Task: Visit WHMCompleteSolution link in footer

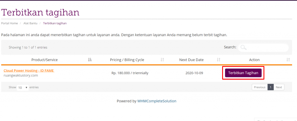Action: click(x=157, y=101)
